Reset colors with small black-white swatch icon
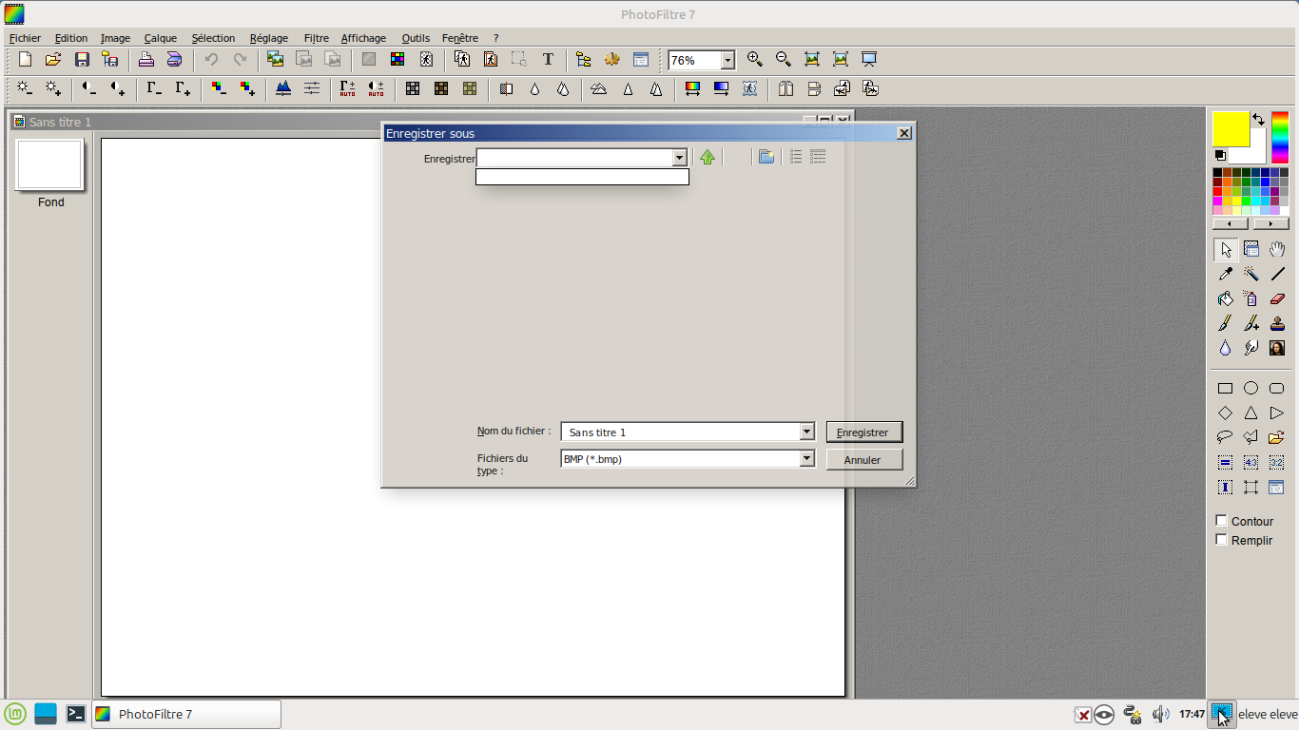1299x730 pixels. (1220, 155)
